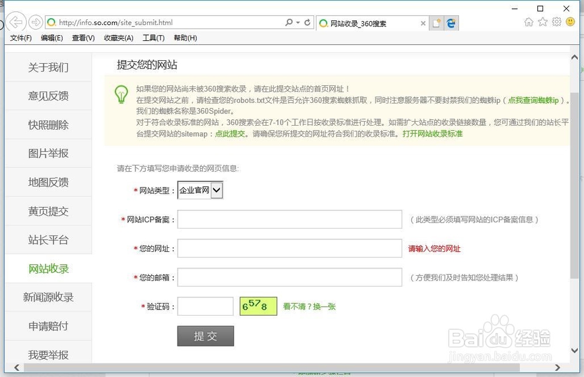Click the URL address bar text
Image resolution: width=584 pixels, height=377 pixels.
116,22
